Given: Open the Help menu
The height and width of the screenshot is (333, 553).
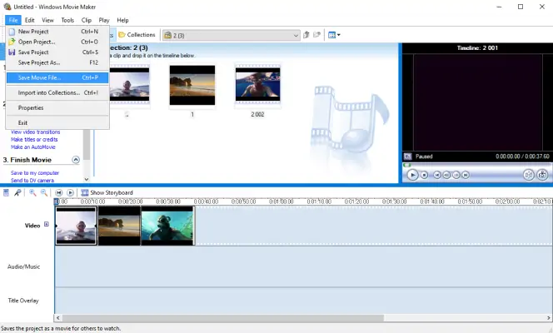Looking at the screenshot, I should 122,20.
